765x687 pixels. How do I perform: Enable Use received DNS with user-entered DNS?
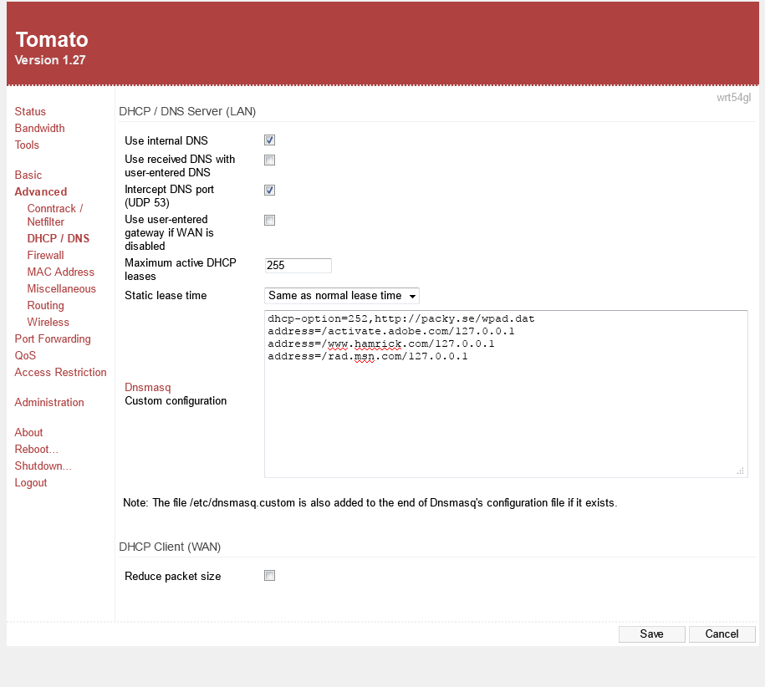pyautogui.click(x=269, y=160)
